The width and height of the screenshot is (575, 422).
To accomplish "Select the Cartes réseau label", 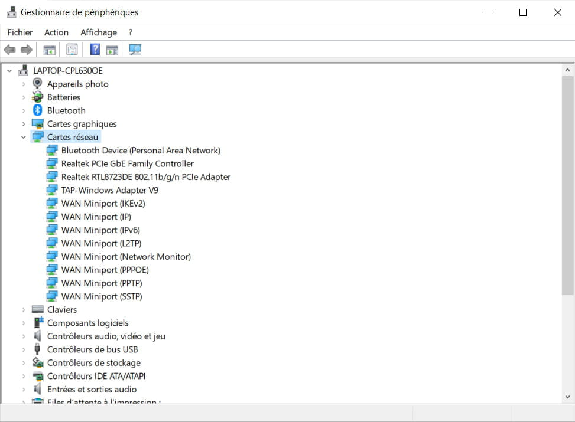I will coord(73,137).
